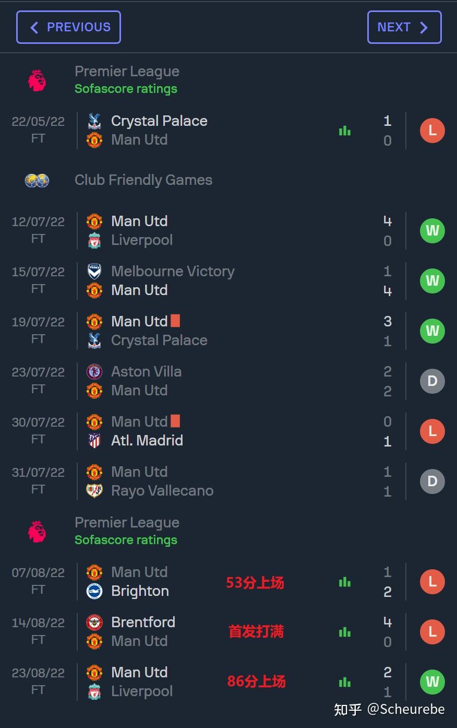Click the Atl. Madrid crest
The height and width of the screenshot is (728, 457).
[x=94, y=441]
